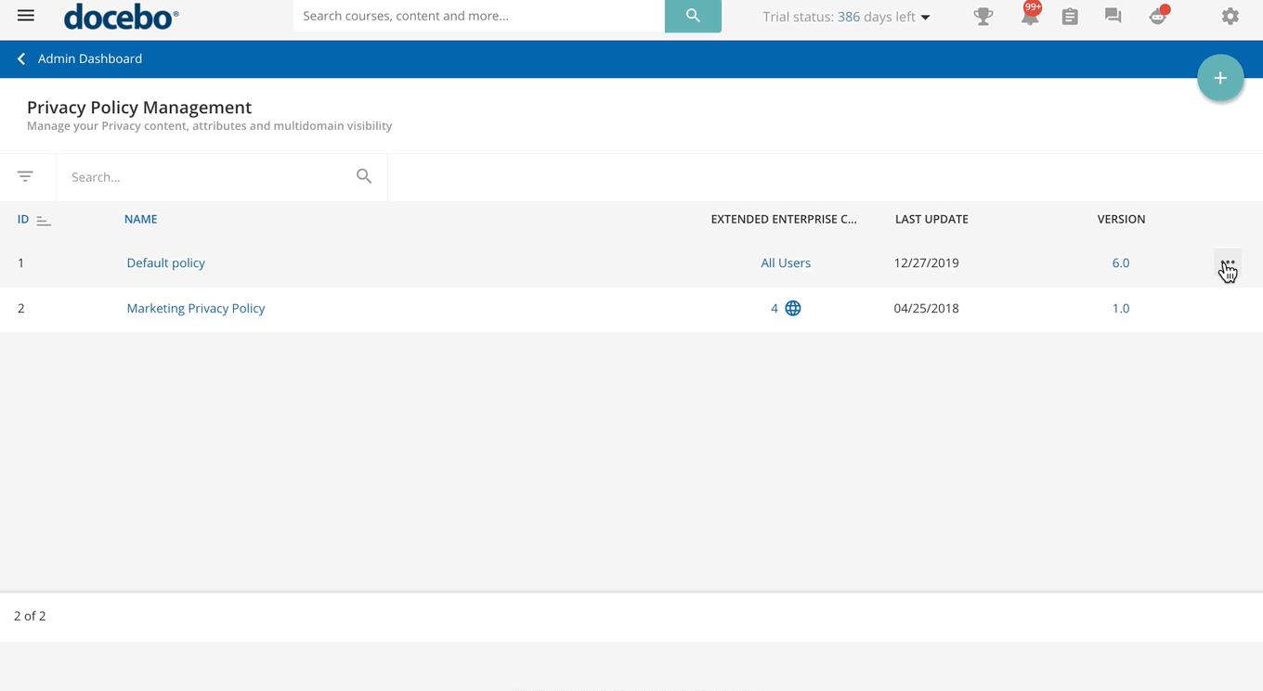Click the Docebo logo
This screenshot has height=691, width=1263.
point(121,17)
